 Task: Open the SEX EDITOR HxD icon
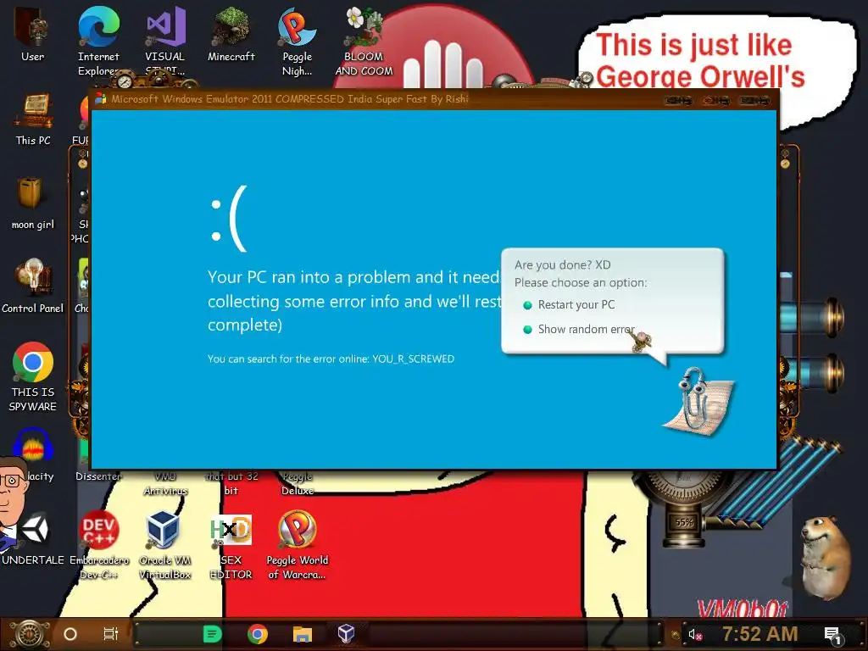pos(231,545)
